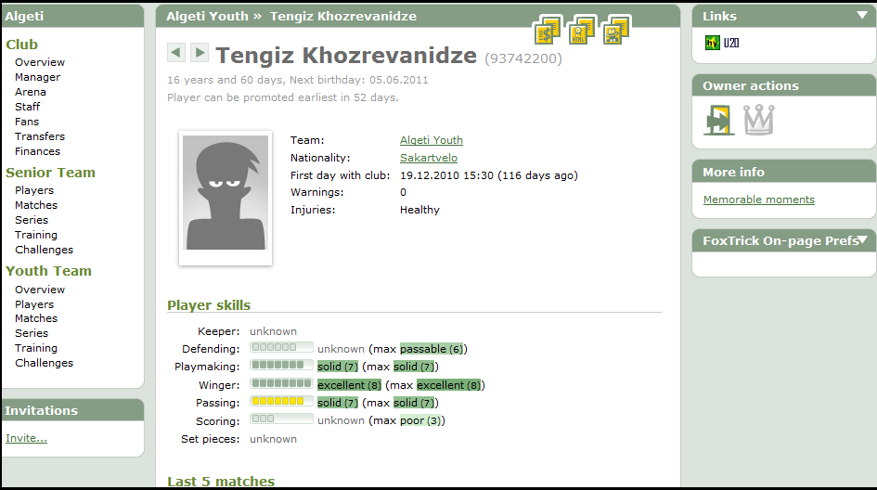Click the Club section heading
The height and width of the screenshot is (490, 877).
point(22,45)
